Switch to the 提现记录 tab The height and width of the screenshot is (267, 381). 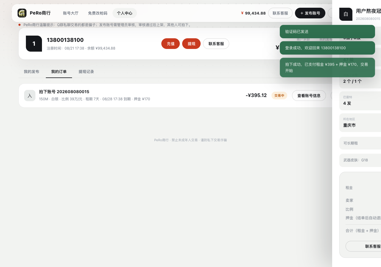[x=86, y=71]
